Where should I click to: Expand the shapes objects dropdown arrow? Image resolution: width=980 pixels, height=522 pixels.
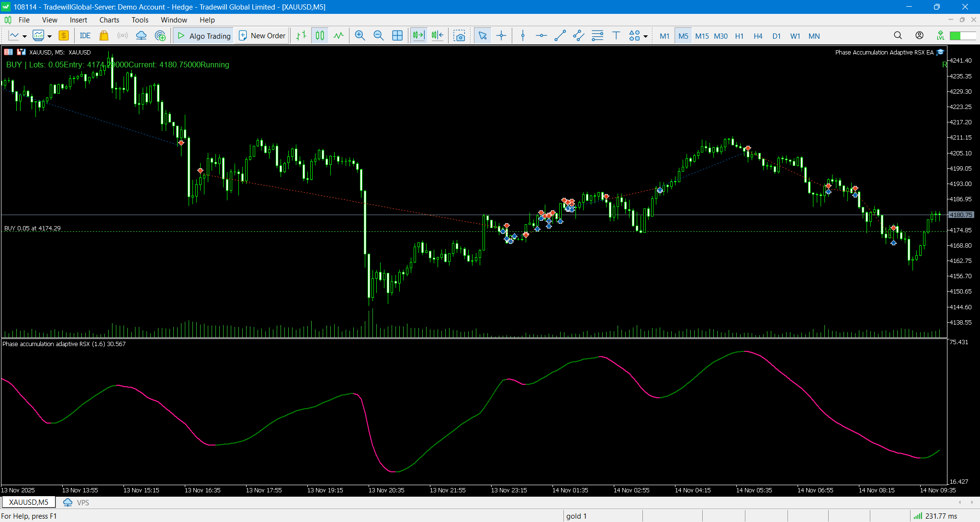645,36
